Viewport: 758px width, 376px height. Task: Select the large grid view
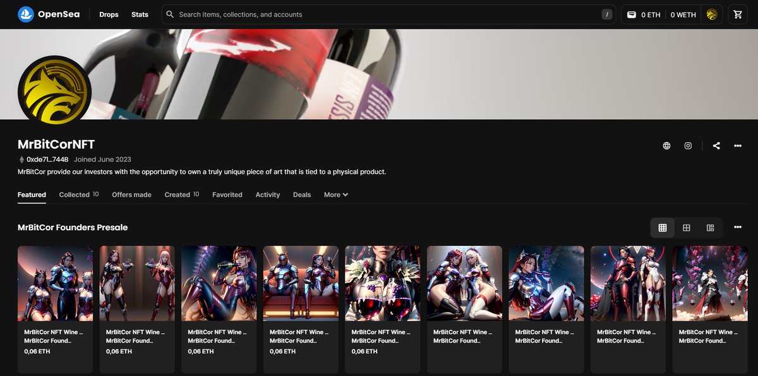(x=687, y=228)
